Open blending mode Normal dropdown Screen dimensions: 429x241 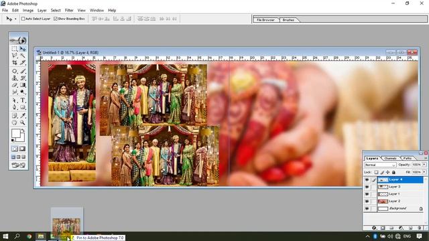[x=380, y=165]
